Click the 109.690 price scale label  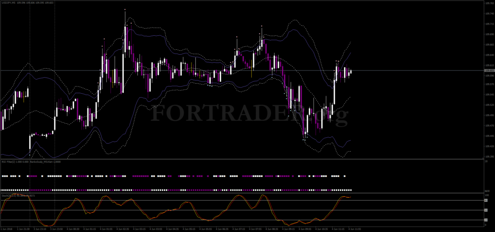pyautogui.click(x=489, y=34)
